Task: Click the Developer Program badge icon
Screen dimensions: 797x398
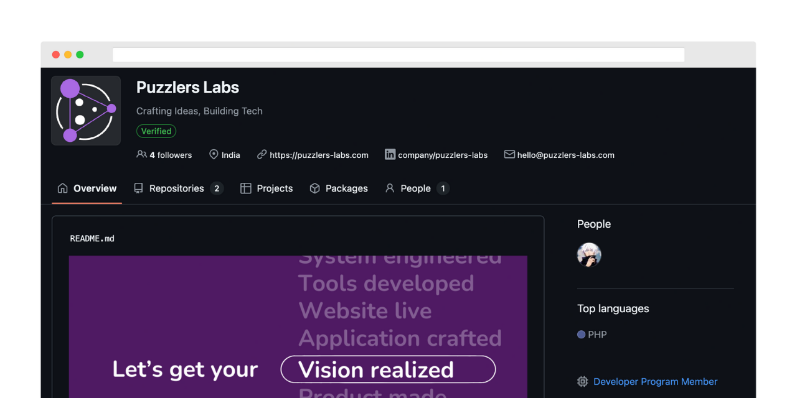Action: [582, 381]
